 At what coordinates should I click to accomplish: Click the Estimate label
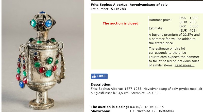point(156,28)
